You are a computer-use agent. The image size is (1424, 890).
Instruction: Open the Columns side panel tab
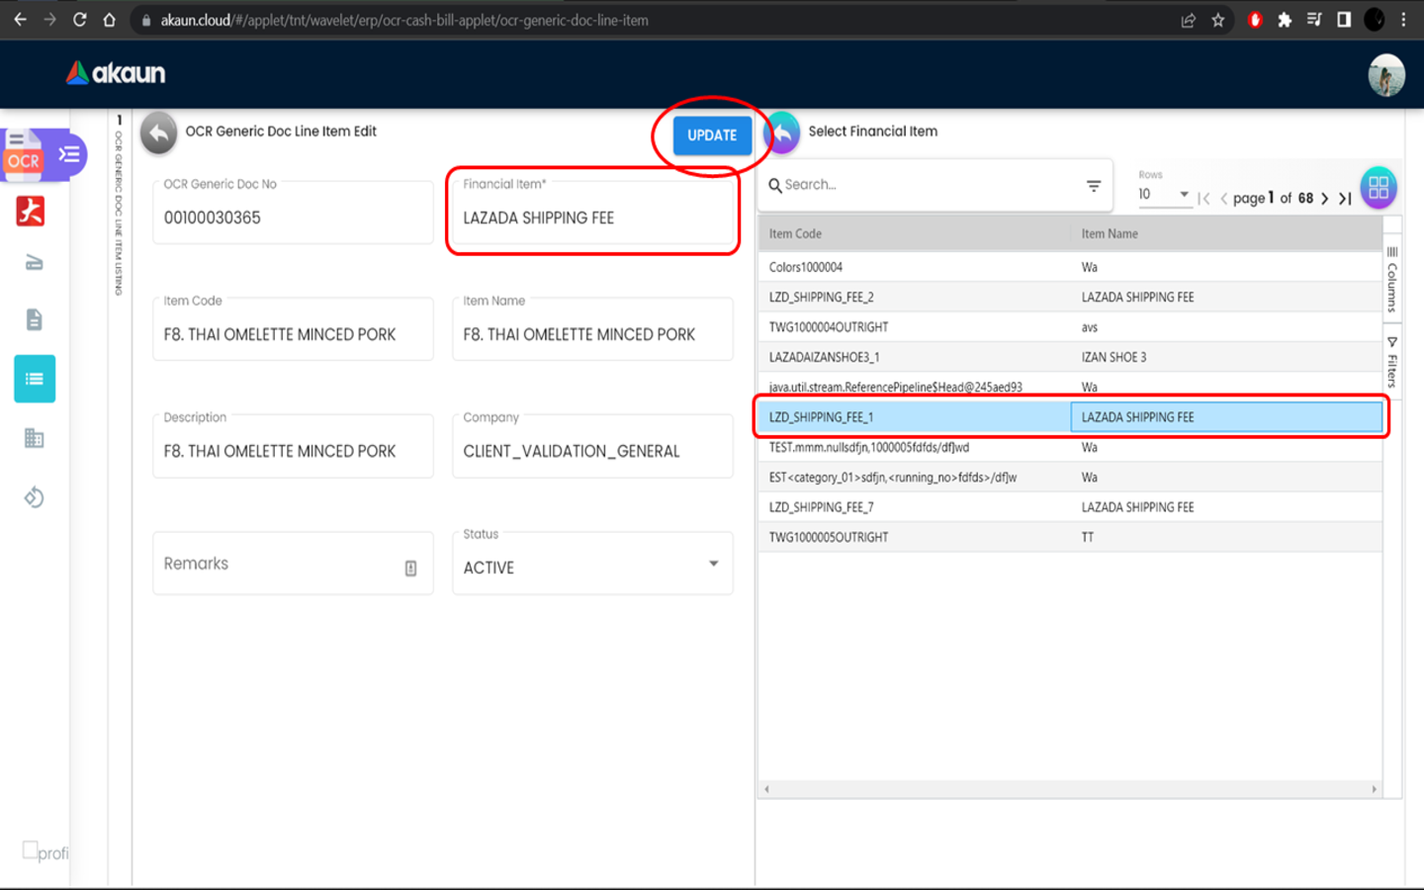(x=1391, y=280)
